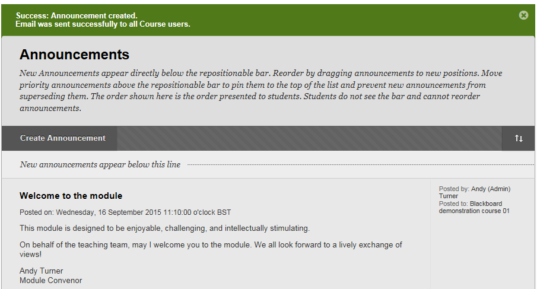Click the striped empty area of the action toolbar

click(x=310, y=138)
